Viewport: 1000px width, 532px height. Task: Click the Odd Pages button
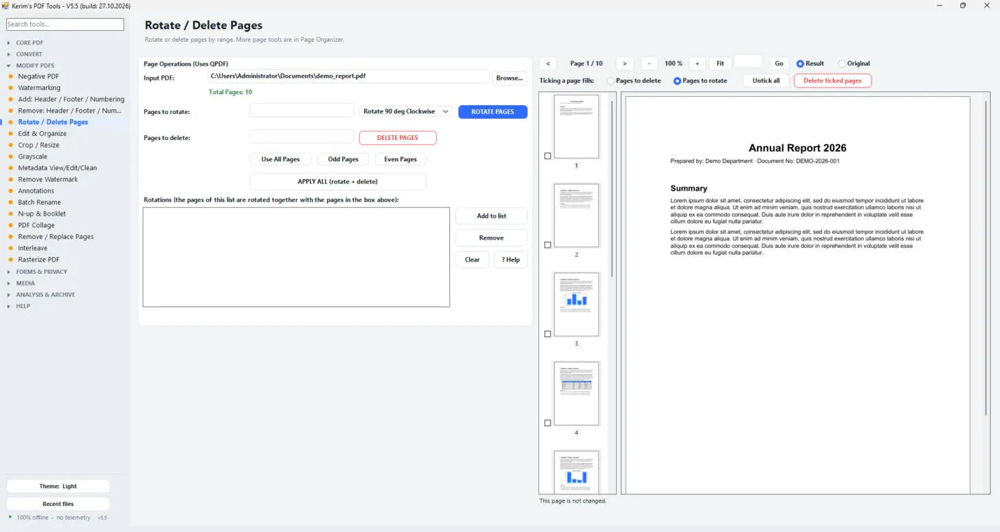pos(343,159)
